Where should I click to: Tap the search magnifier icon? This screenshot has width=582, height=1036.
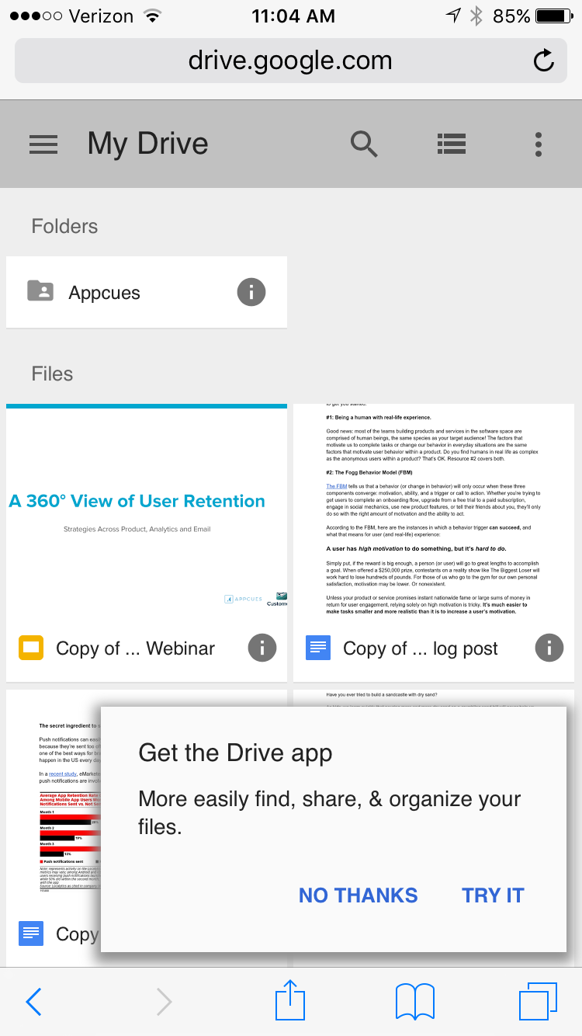point(364,144)
